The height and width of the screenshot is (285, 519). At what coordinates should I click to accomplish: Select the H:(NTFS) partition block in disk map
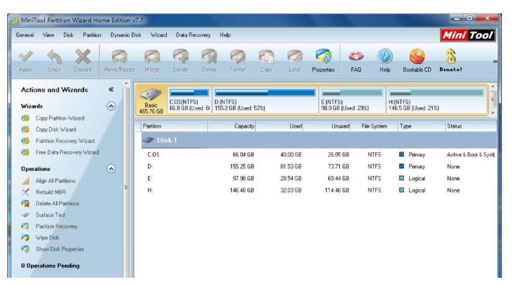[436, 100]
